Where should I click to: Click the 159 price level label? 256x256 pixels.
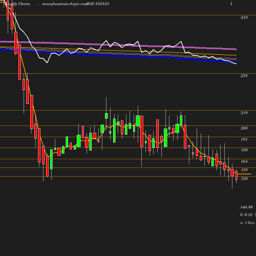pos(244,170)
